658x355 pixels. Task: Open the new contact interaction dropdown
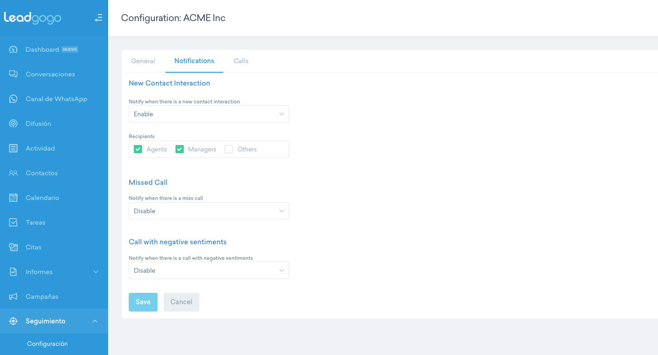(208, 114)
